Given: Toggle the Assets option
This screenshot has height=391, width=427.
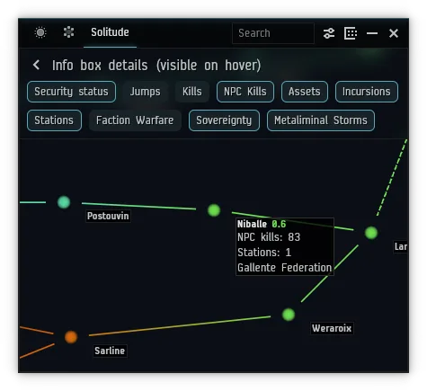Looking at the screenshot, I should coord(305,92).
